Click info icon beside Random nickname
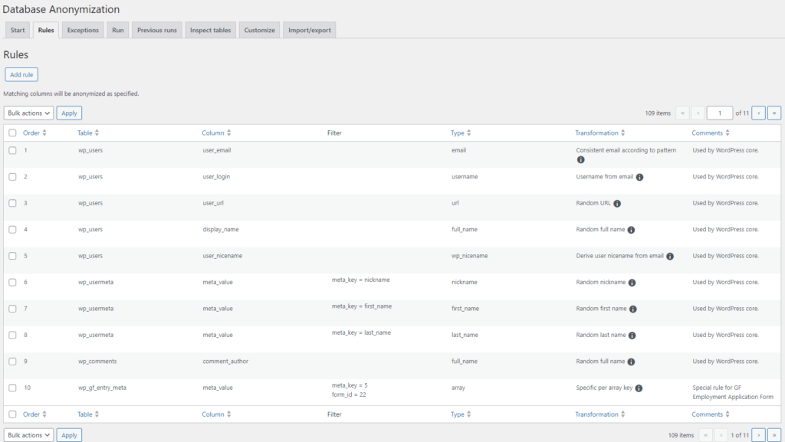Viewport: 785px width, 442px height. click(632, 283)
